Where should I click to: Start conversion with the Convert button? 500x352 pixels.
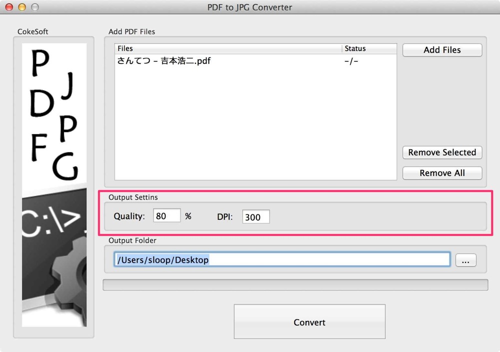309,321
